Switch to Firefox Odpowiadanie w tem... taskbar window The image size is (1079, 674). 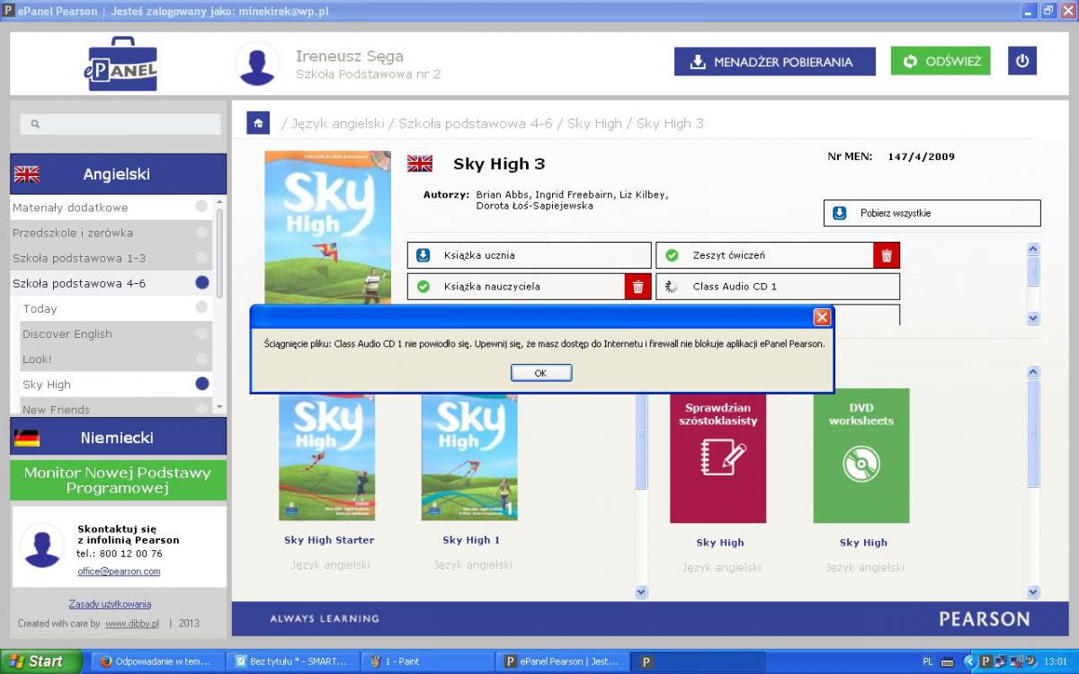(x=156, y=661)
